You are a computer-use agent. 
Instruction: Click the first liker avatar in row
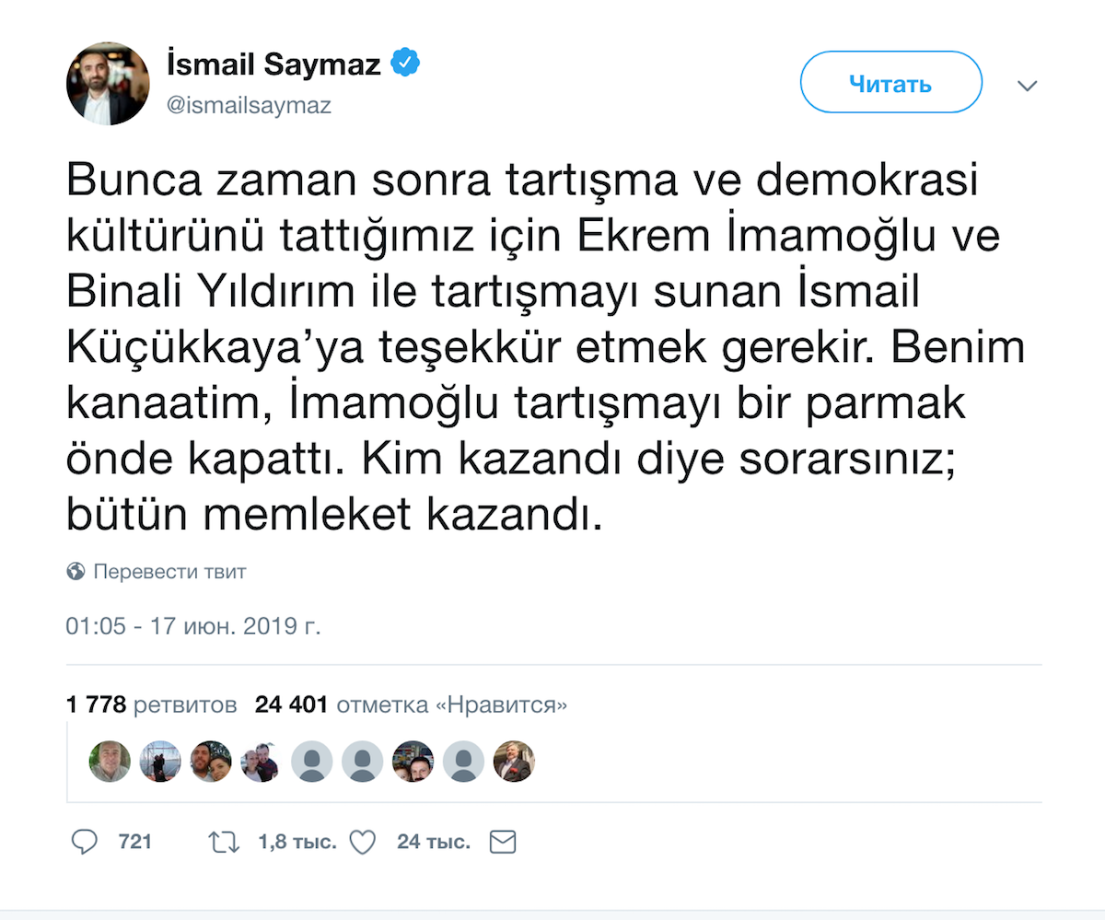pos(109,762)
